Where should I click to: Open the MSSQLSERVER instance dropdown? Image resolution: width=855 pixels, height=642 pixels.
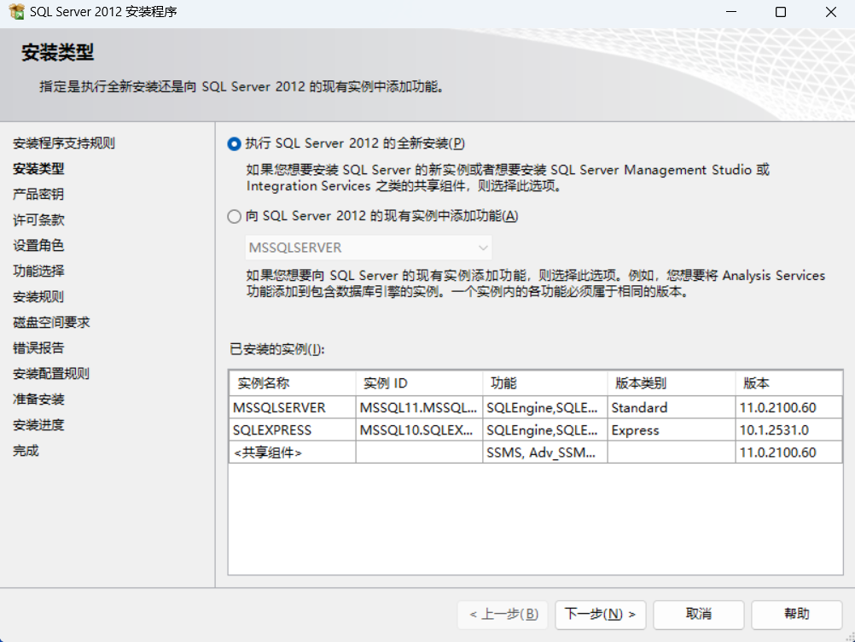[369, 248]
